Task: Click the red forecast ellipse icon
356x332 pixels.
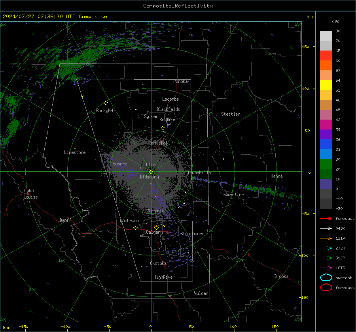Action: (x=326, y=287)
